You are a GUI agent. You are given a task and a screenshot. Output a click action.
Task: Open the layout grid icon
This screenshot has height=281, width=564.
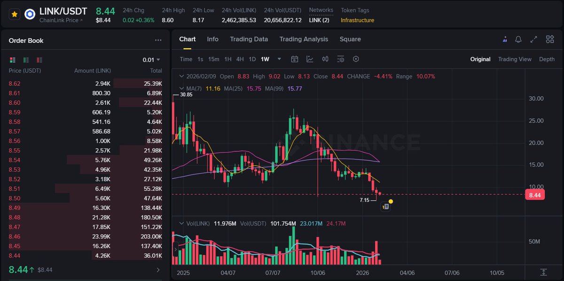550,40
